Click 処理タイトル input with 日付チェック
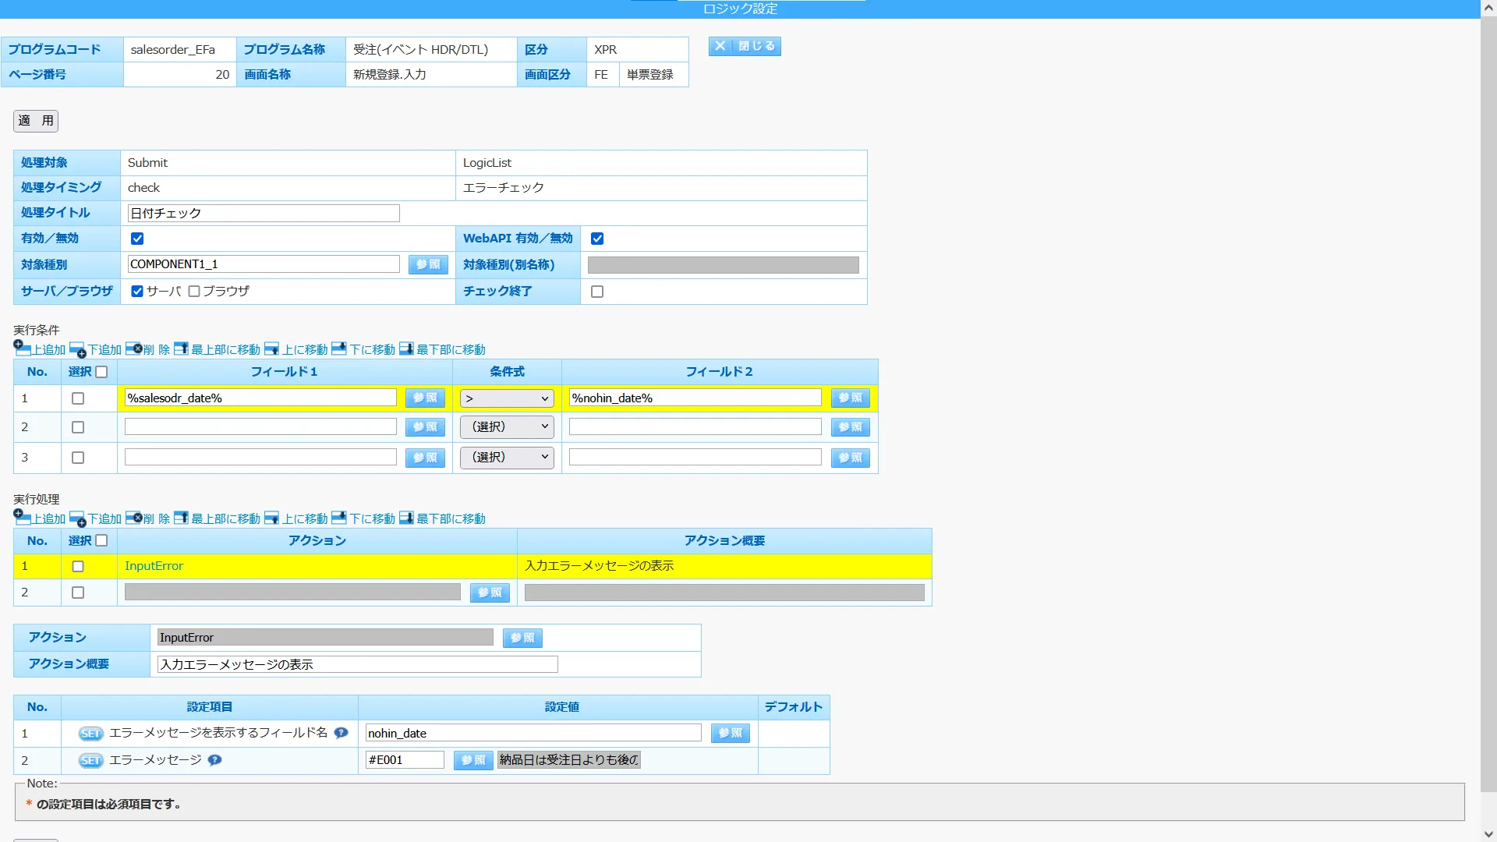1497x842 pixels. click(x=264, y=213)
